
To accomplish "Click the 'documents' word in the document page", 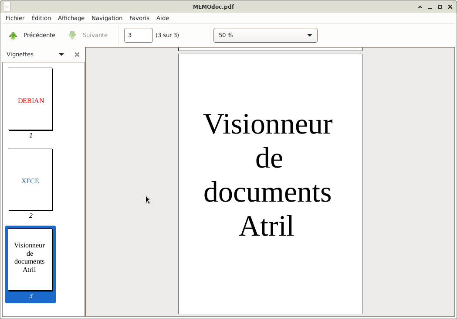I will tap(267, 192).
